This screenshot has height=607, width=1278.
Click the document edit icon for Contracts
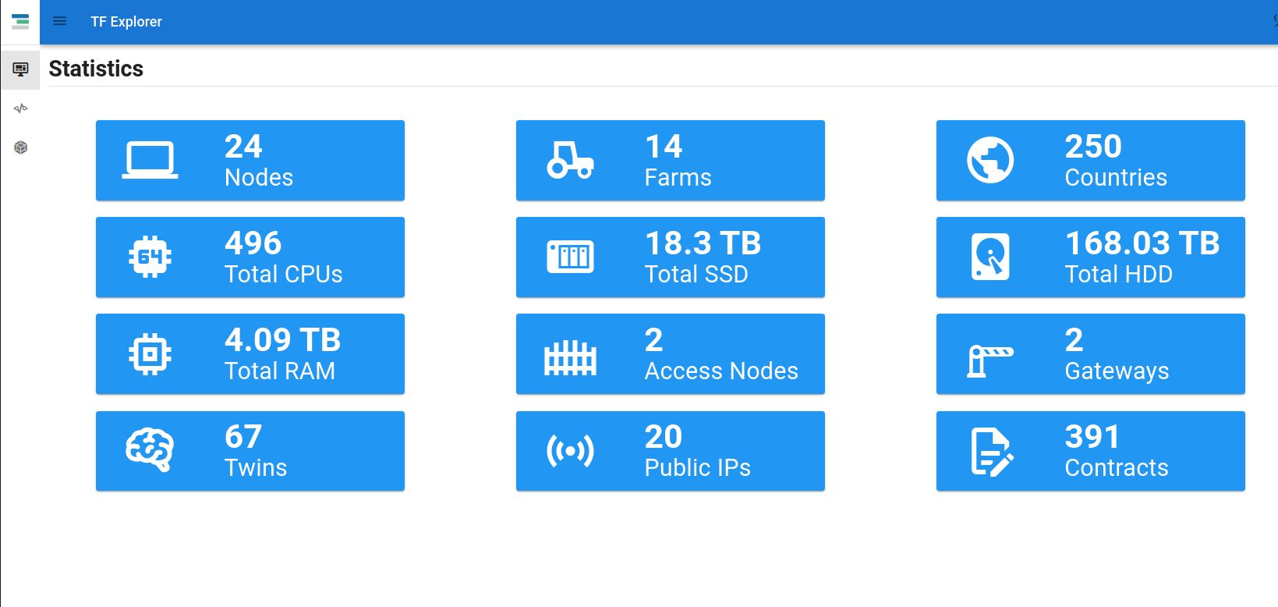click(991, 452)
